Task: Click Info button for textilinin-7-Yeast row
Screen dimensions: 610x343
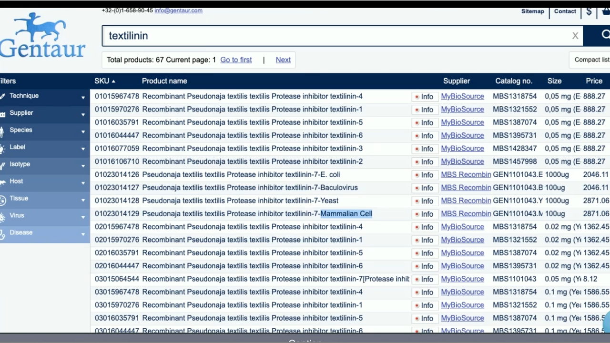Action: [424, 201]
